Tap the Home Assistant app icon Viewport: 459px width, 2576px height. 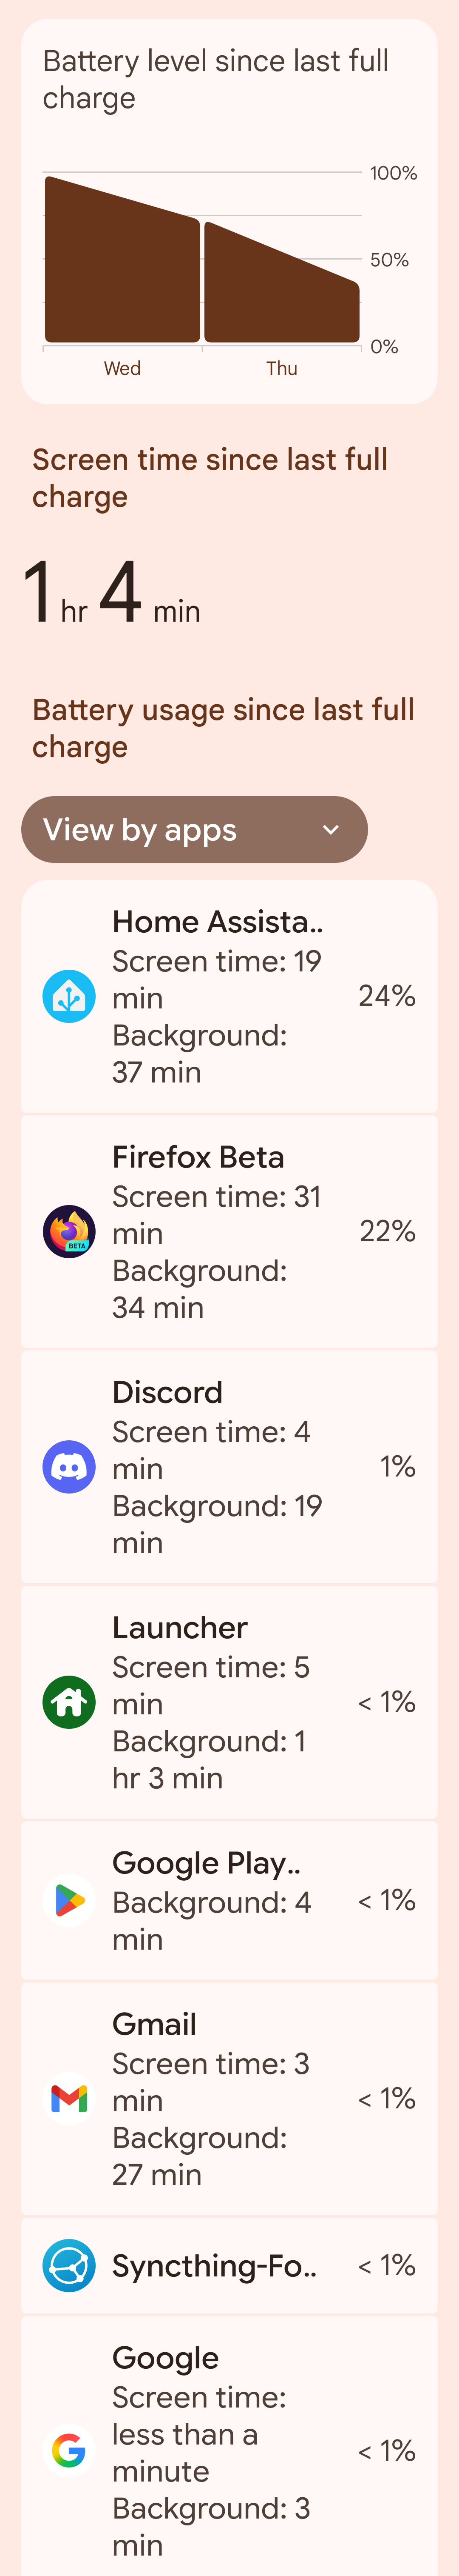point(69,997)
